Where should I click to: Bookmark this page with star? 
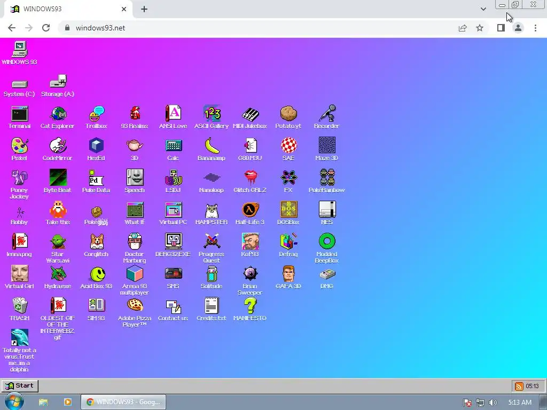(x=480, y=28)
